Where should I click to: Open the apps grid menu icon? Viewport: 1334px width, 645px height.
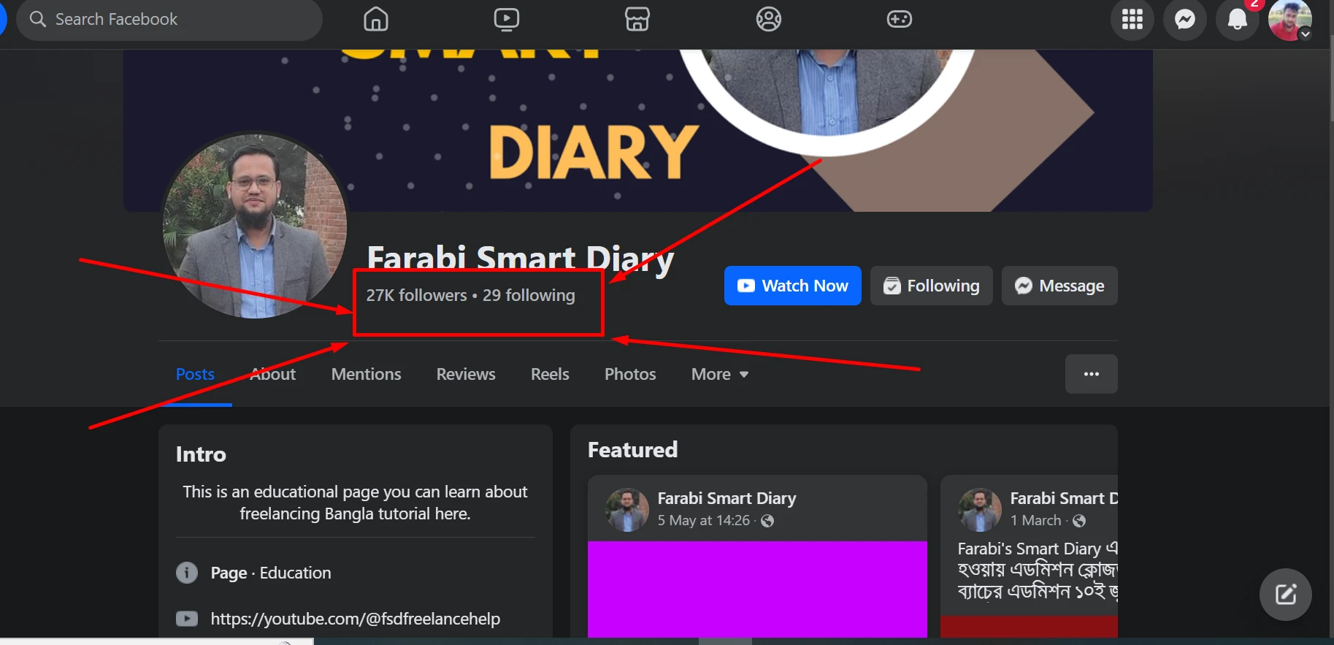pos(1132,19)
